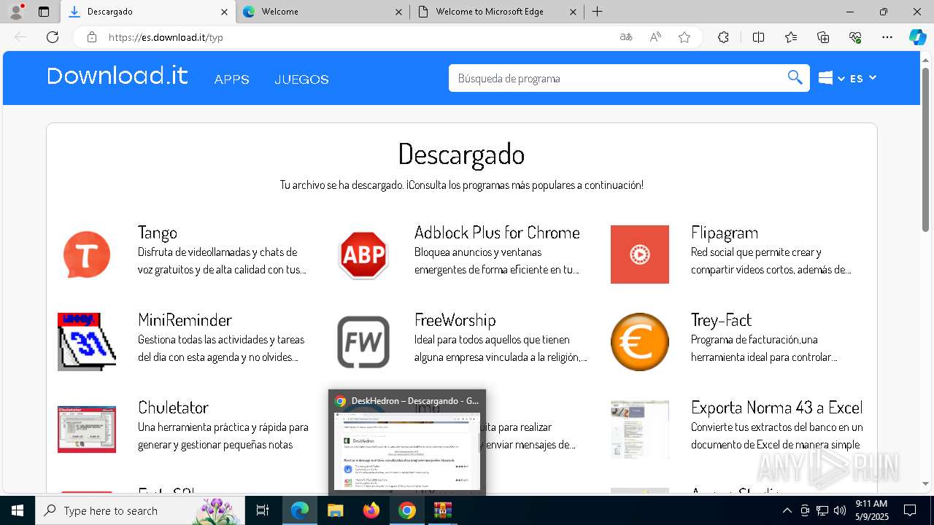Open the Tango program link
This screenshot has width=934, height=525.
[158, 233]
